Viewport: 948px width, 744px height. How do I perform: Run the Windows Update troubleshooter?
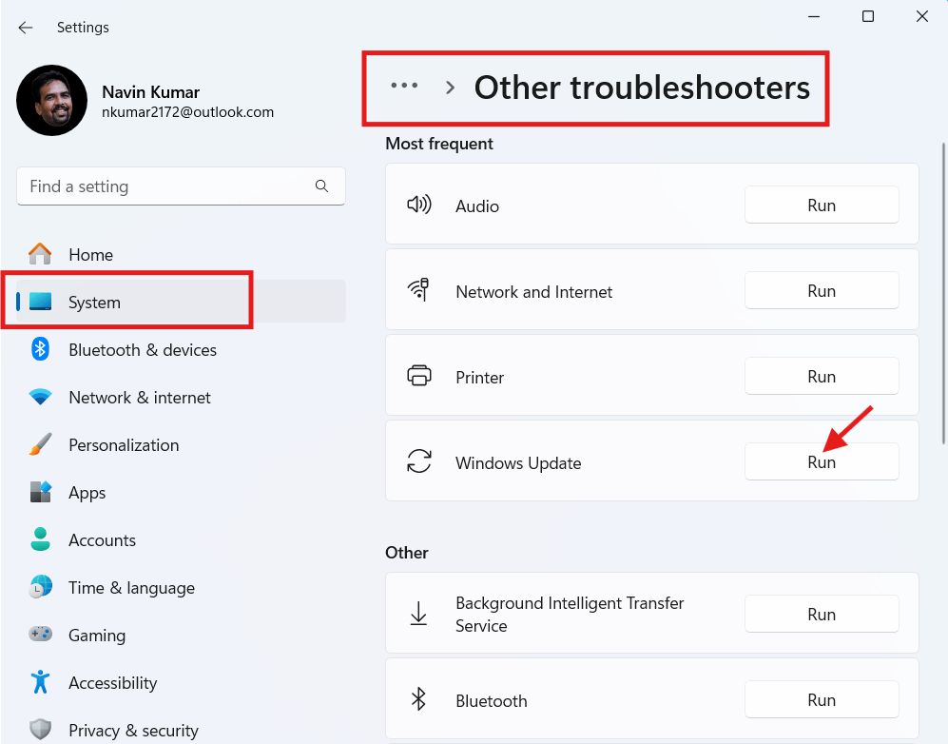(x=822, y=462)
